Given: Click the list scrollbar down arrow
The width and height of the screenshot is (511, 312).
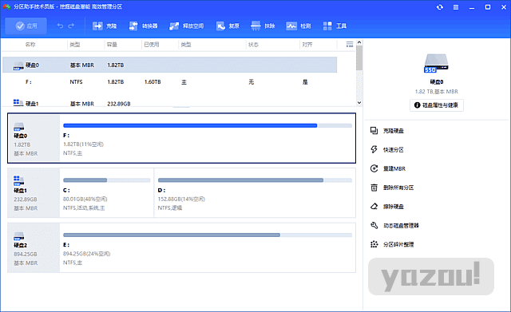Looking at the screenshot, I should (359, 102).
